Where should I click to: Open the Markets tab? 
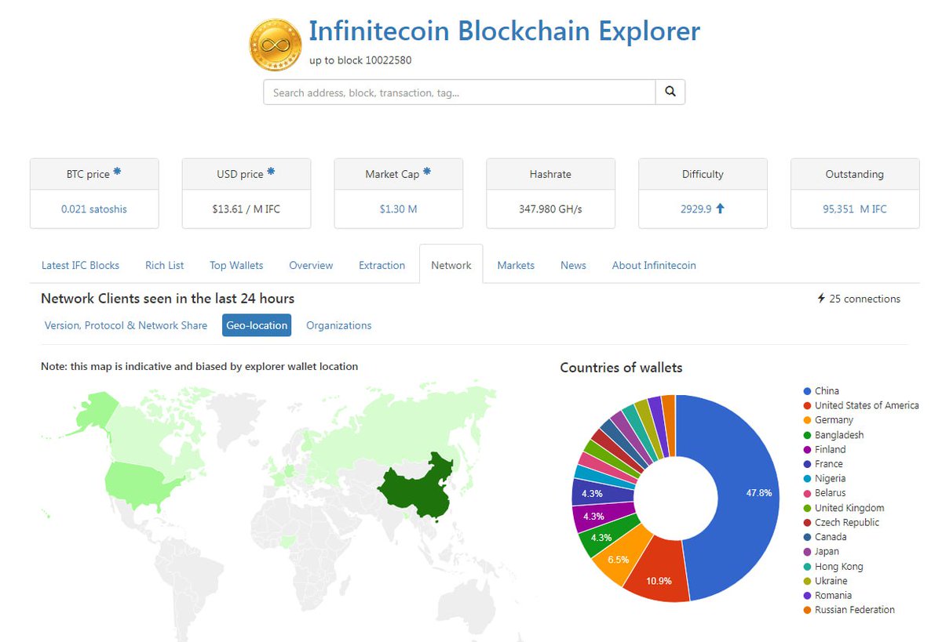(516, 265)
